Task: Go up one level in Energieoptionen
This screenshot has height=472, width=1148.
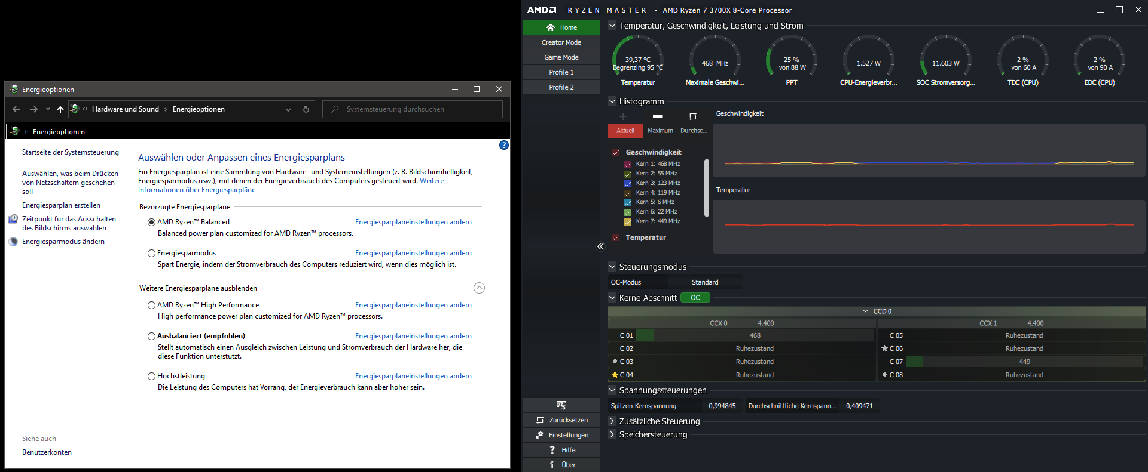Action: (x=60, y=109)
